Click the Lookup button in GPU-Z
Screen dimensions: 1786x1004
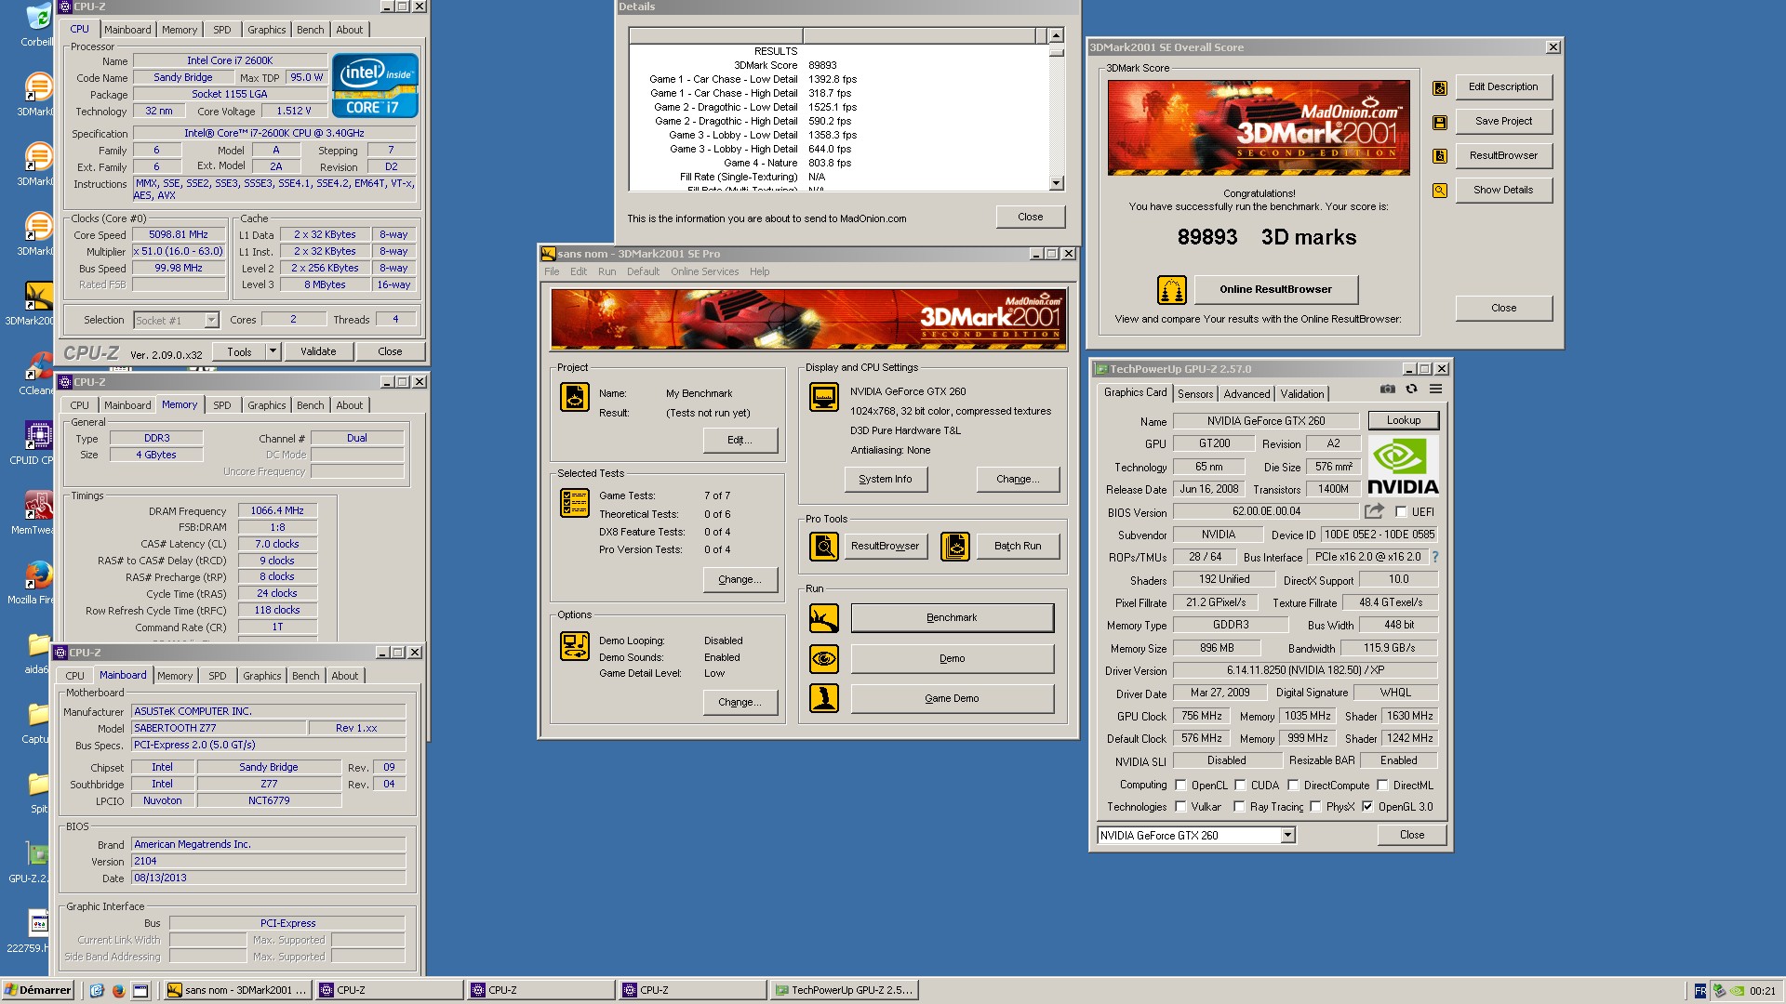click(x=1404, y=421)
